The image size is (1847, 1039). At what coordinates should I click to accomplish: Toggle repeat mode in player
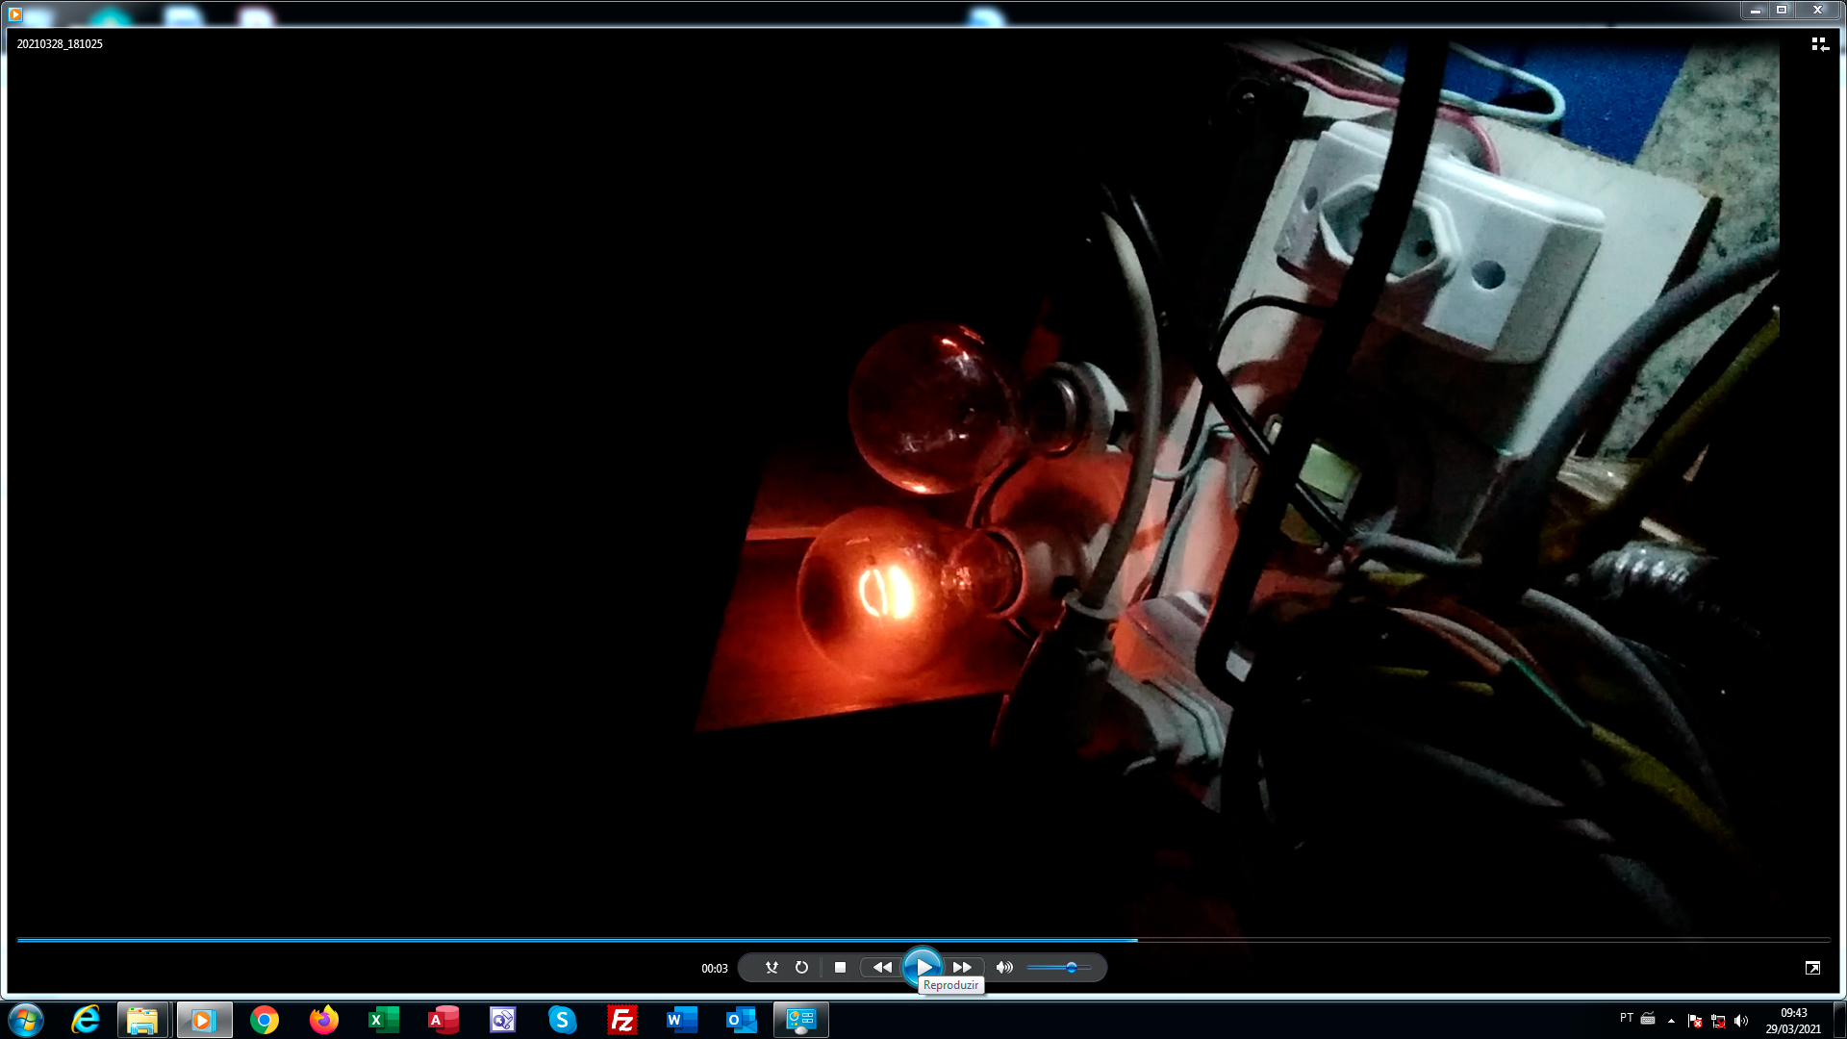(x=801, y=968)
